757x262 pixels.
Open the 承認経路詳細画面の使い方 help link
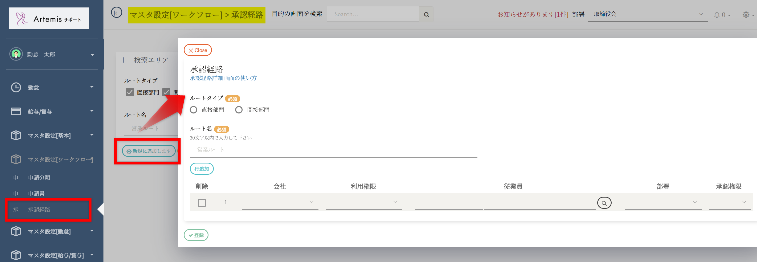223,78
